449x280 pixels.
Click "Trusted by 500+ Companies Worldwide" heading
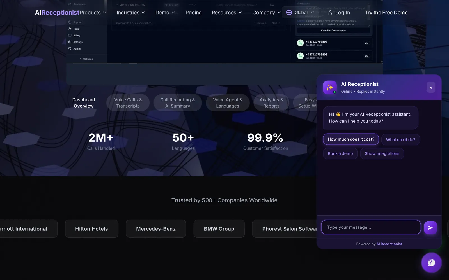coord(224,200)
